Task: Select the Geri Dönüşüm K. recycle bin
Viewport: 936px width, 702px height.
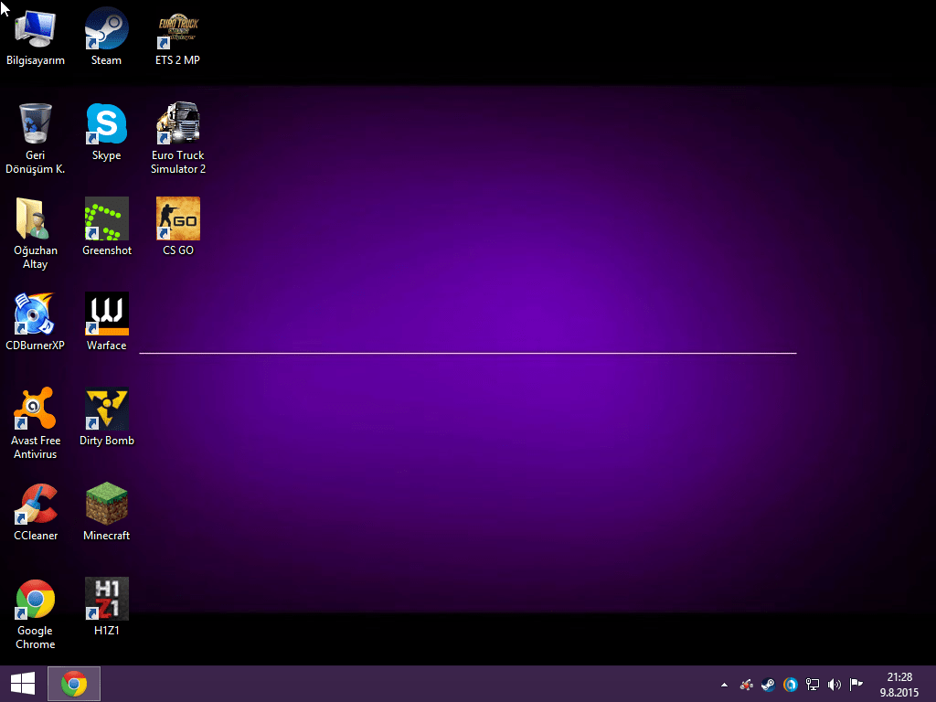Action: coord(36,138)
